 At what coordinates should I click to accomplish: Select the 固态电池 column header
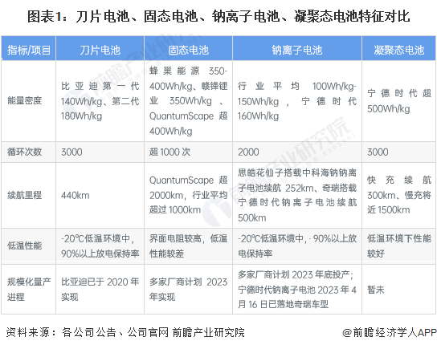point(189,48)
